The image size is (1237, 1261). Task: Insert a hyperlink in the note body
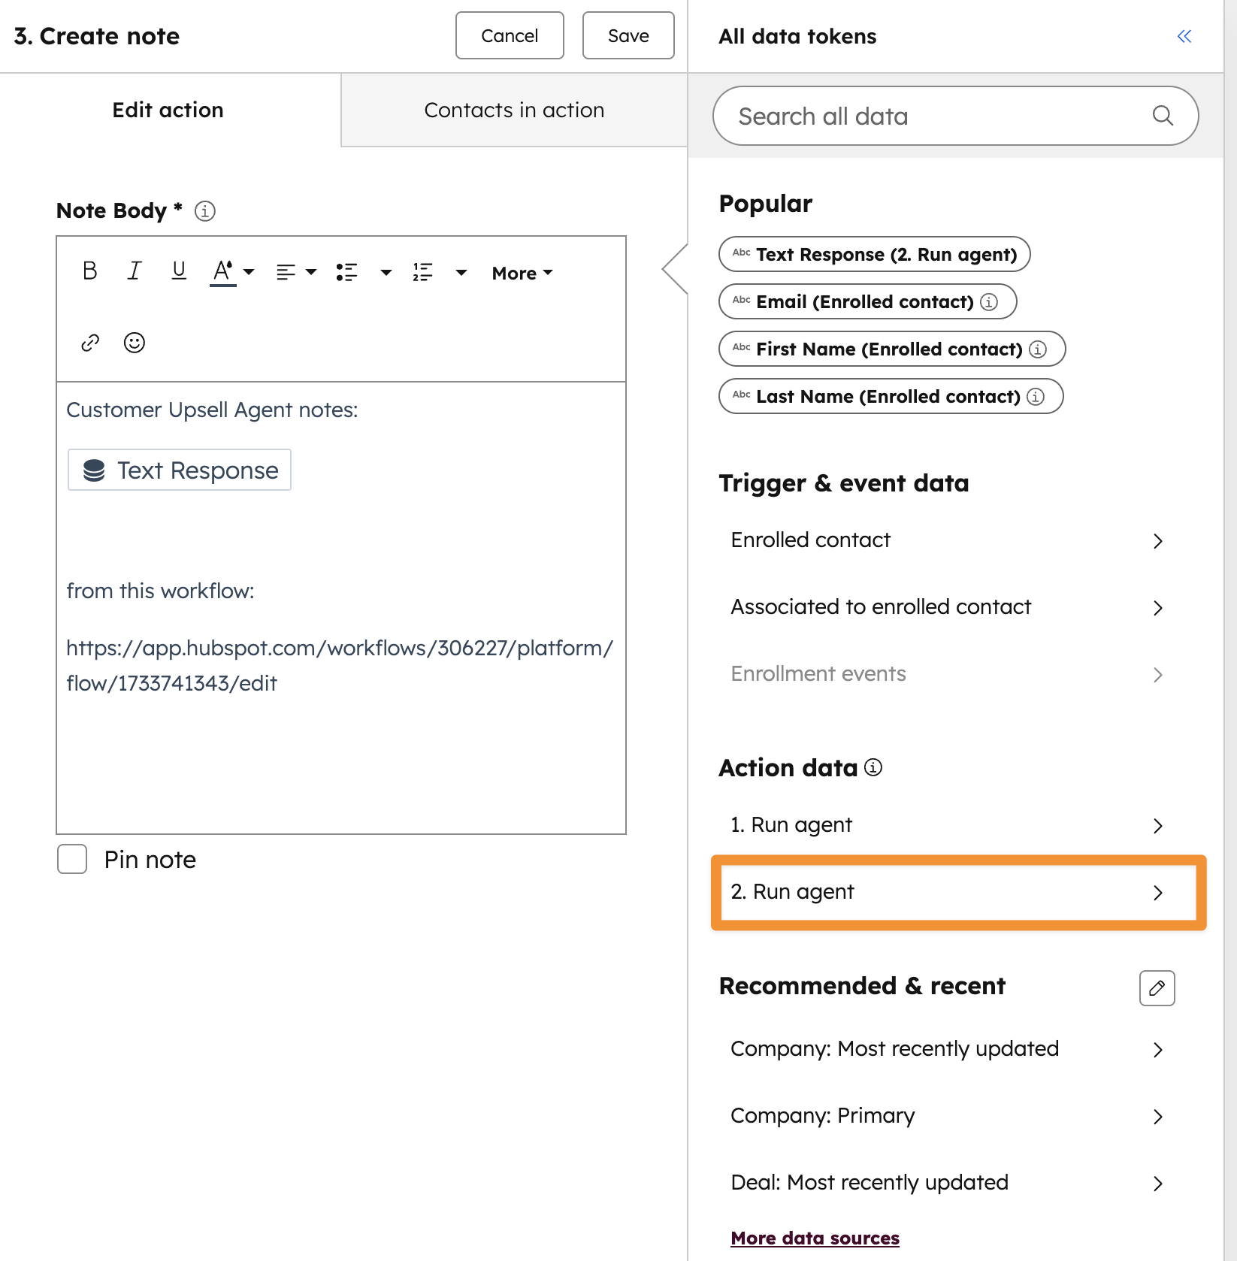[89, 343]
